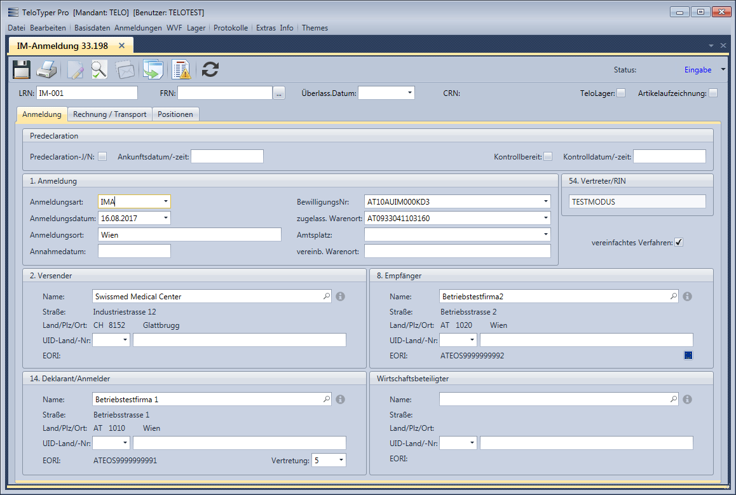Open Empfänger UID-Land dropdown

coord(472,340)
